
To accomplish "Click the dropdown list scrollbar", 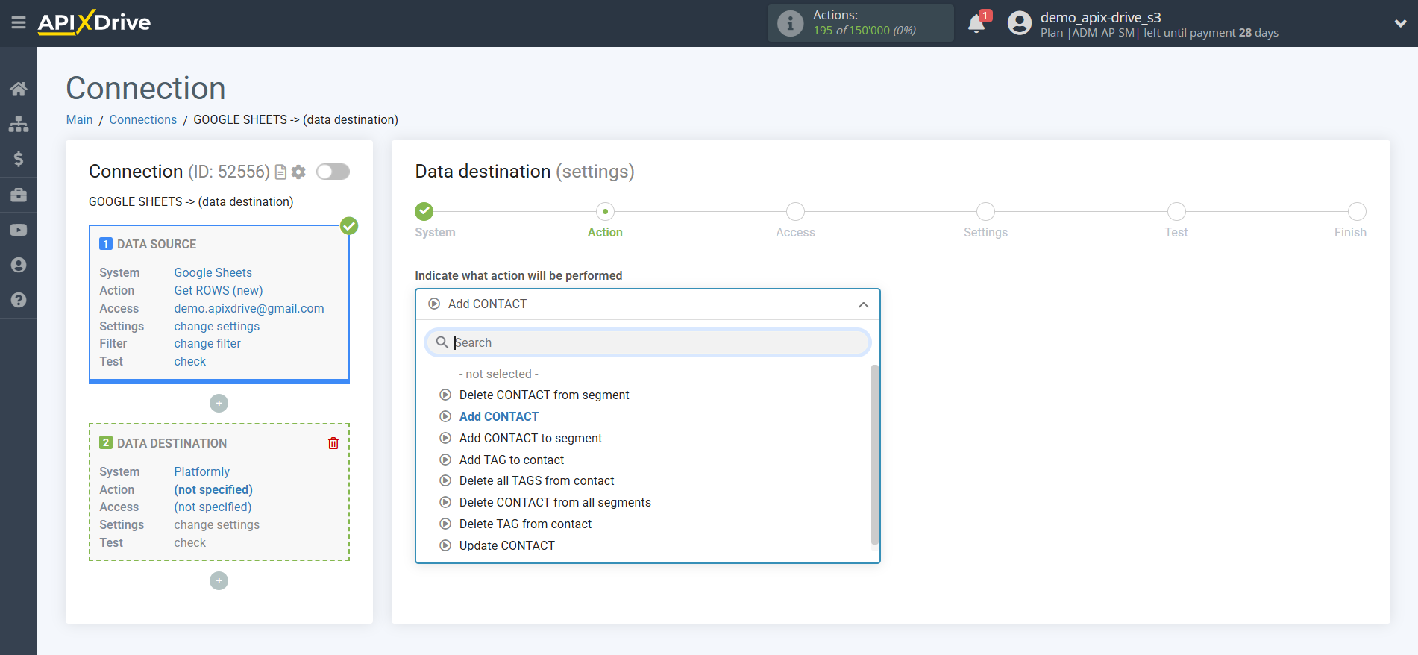I will (875, 455).
